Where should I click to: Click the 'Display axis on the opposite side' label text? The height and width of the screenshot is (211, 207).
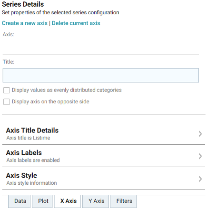tap(50, 101)
